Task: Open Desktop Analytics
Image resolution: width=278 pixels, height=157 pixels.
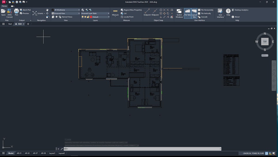Action: [240, 10]
